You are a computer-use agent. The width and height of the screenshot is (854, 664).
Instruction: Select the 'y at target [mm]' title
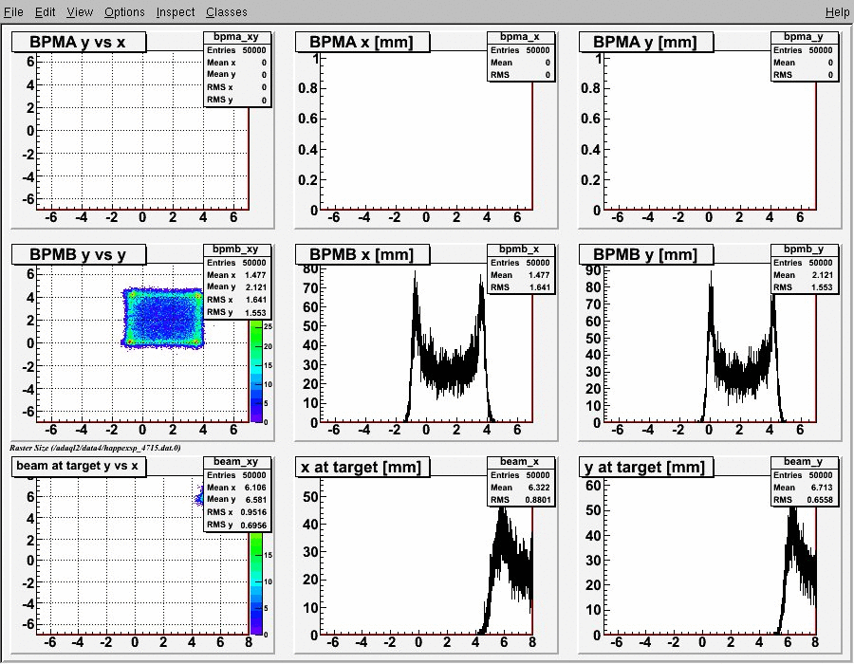pyautogui.click(x=645, y=467)
